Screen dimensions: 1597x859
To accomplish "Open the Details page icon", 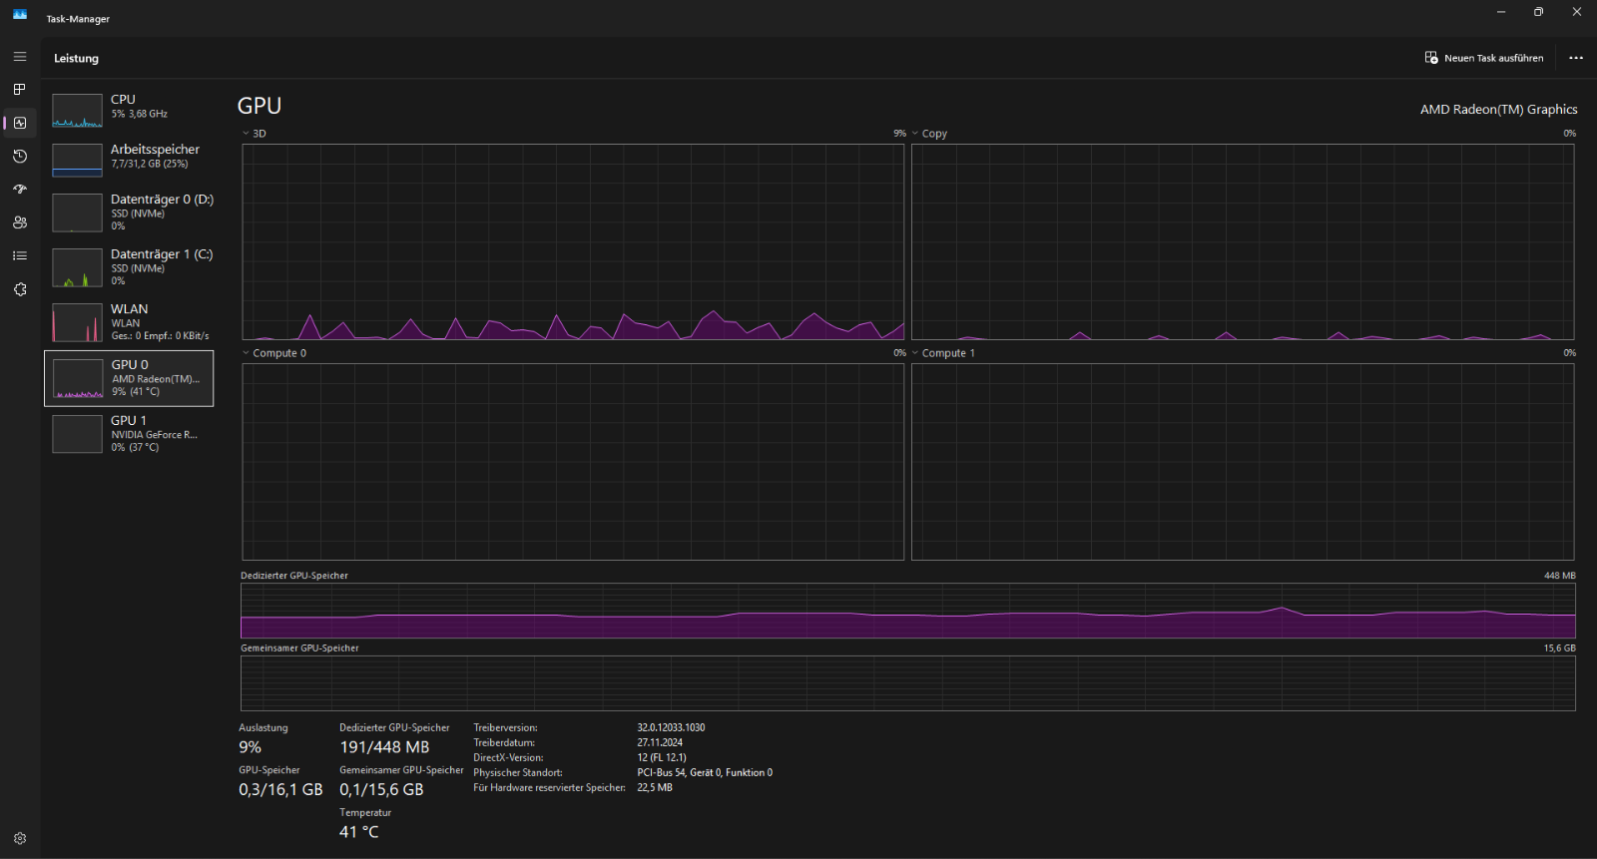I will 20,255.
